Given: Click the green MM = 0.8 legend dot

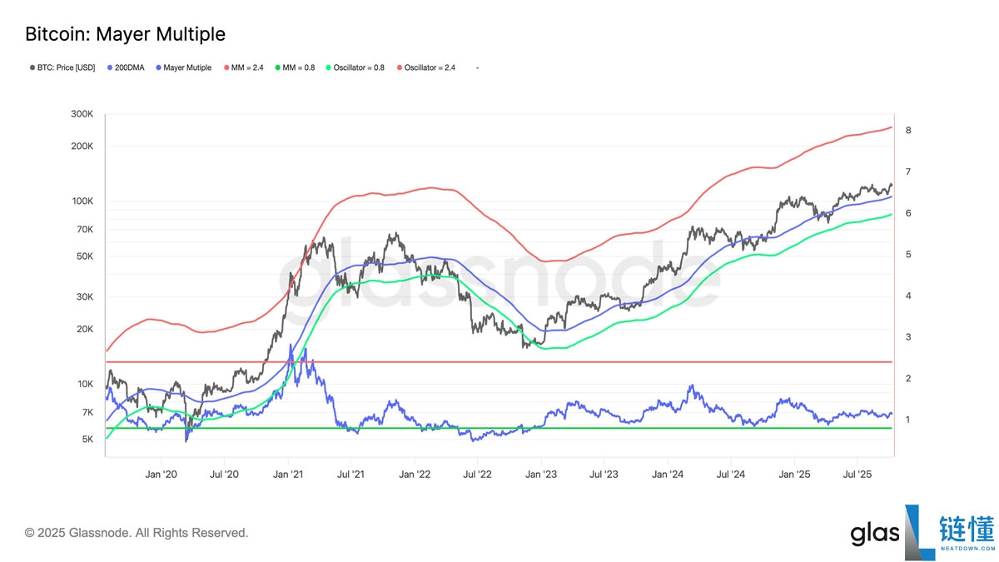Looking at the screenshot, I should (278, 67).
